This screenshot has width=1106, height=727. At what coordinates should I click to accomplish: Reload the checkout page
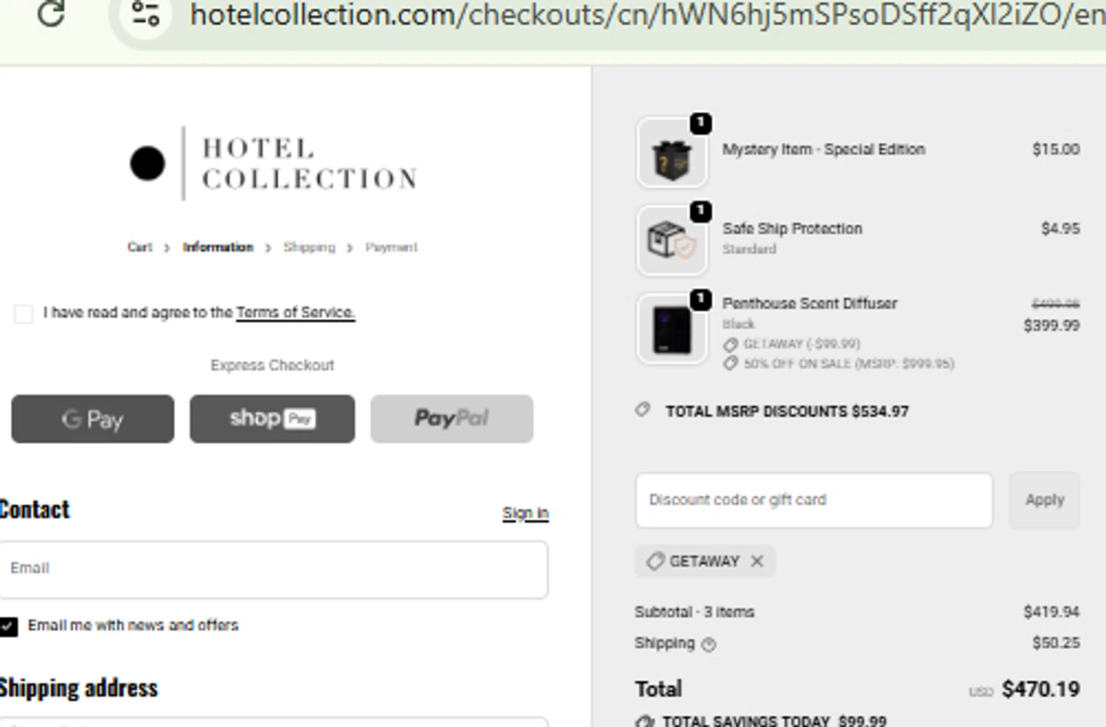pyautogui.click(x=51, y=13)
